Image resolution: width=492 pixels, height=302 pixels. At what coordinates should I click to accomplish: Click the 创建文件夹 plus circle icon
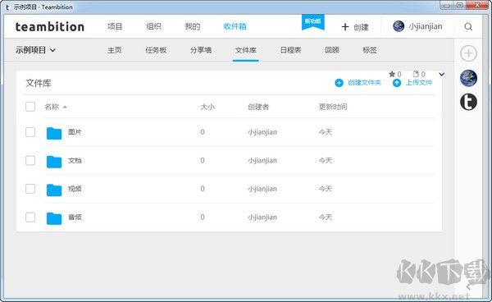coord(339,83)
